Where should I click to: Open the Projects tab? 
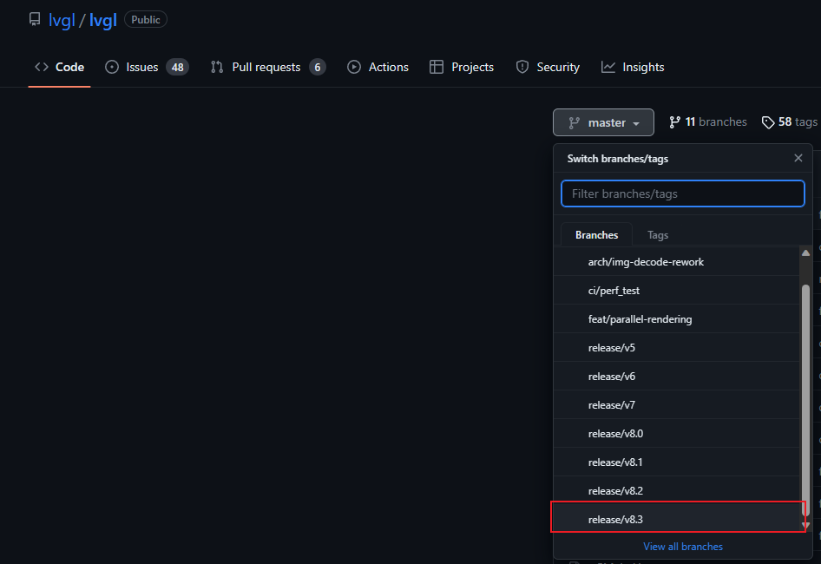(462, 67)
